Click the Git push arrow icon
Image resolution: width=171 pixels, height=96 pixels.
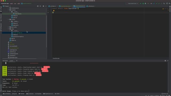click(x=159, y=3)
